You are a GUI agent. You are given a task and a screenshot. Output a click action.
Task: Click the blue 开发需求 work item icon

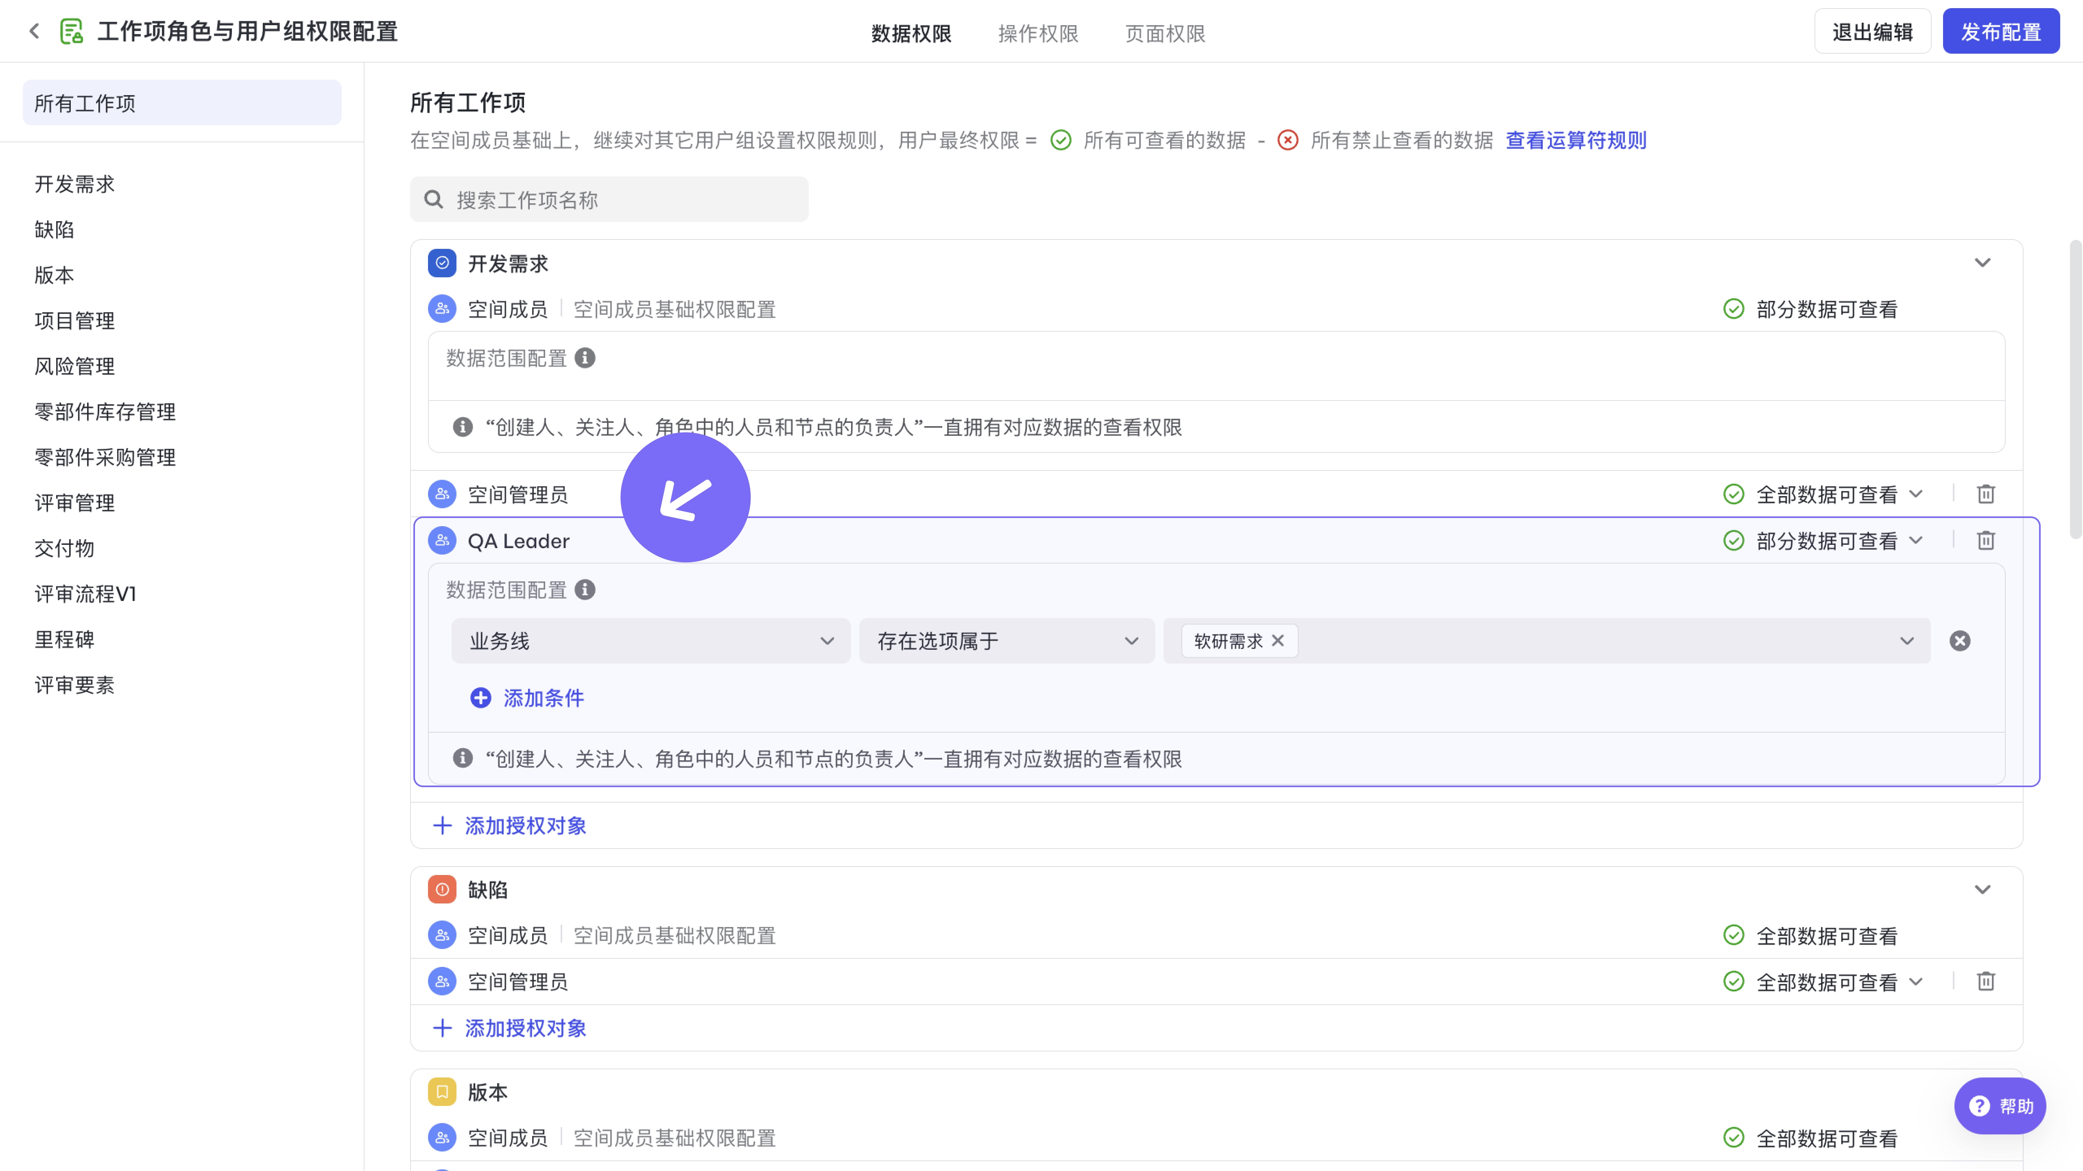tap(442, 263)
